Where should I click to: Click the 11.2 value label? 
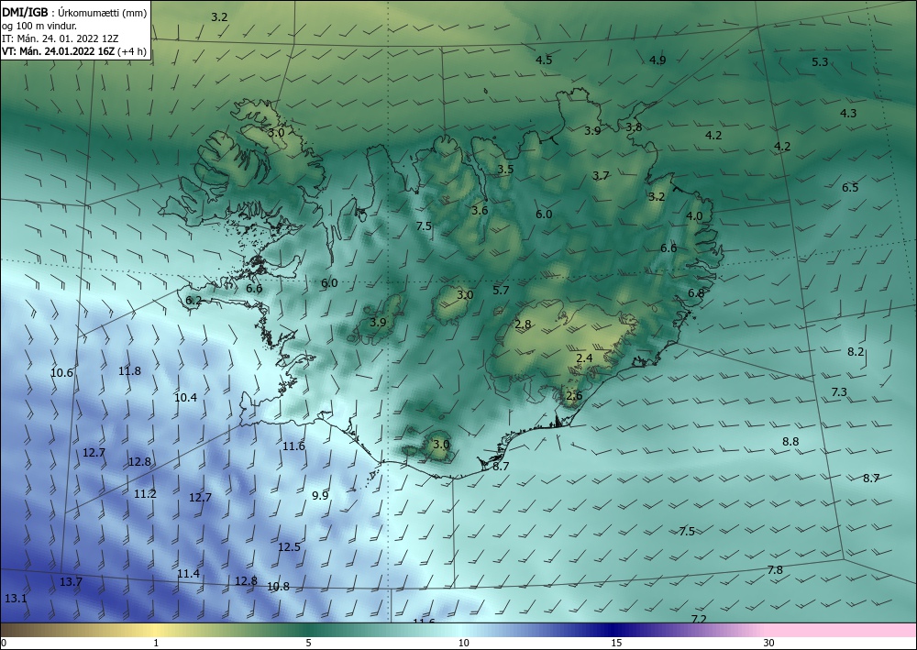(x=145, y=494)
